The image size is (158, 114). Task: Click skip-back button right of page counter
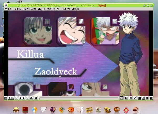tap(126, 98)
